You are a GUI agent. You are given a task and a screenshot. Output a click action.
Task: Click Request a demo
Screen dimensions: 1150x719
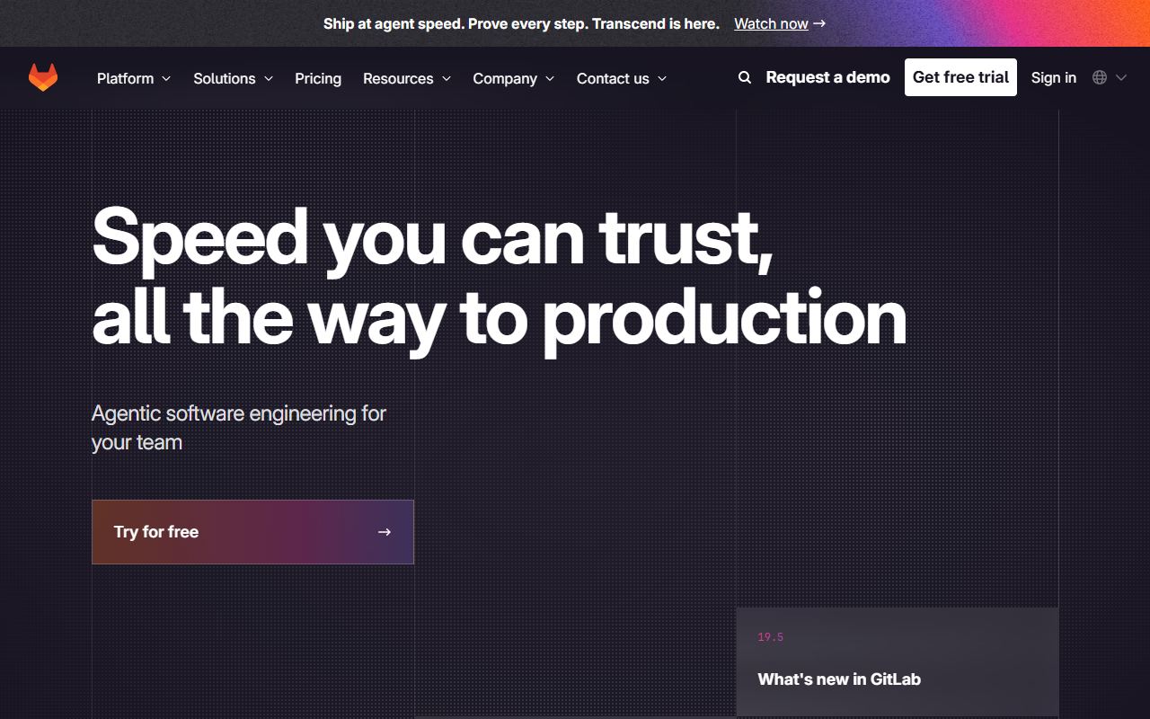(x=827, y=77)
